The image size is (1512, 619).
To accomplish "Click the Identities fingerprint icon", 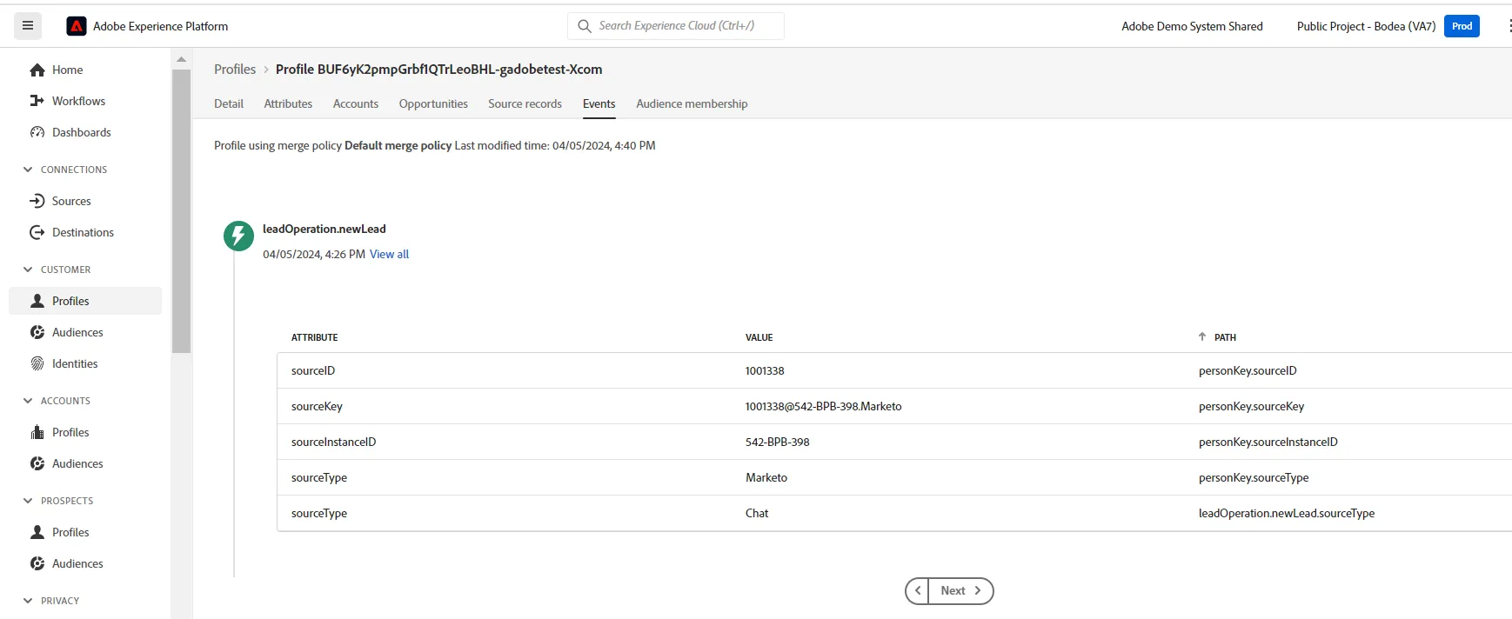I will pyautogui.click(x=37, y=363).
